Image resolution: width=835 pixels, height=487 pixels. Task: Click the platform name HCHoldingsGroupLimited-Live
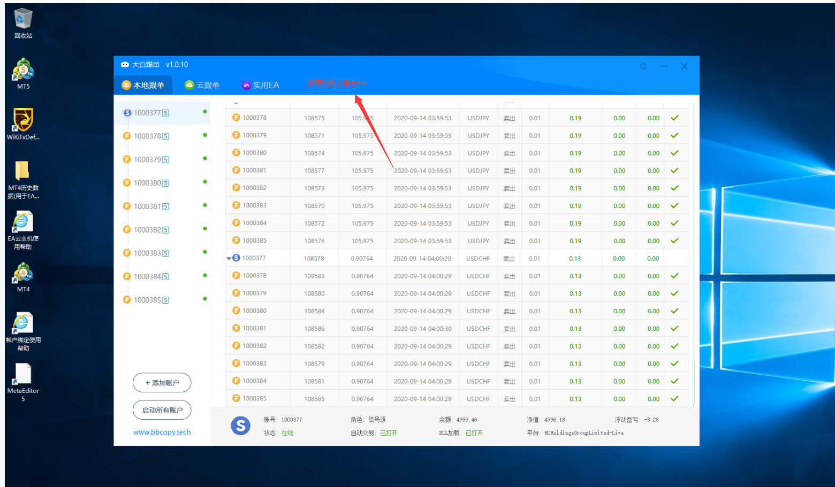(584, 433)
